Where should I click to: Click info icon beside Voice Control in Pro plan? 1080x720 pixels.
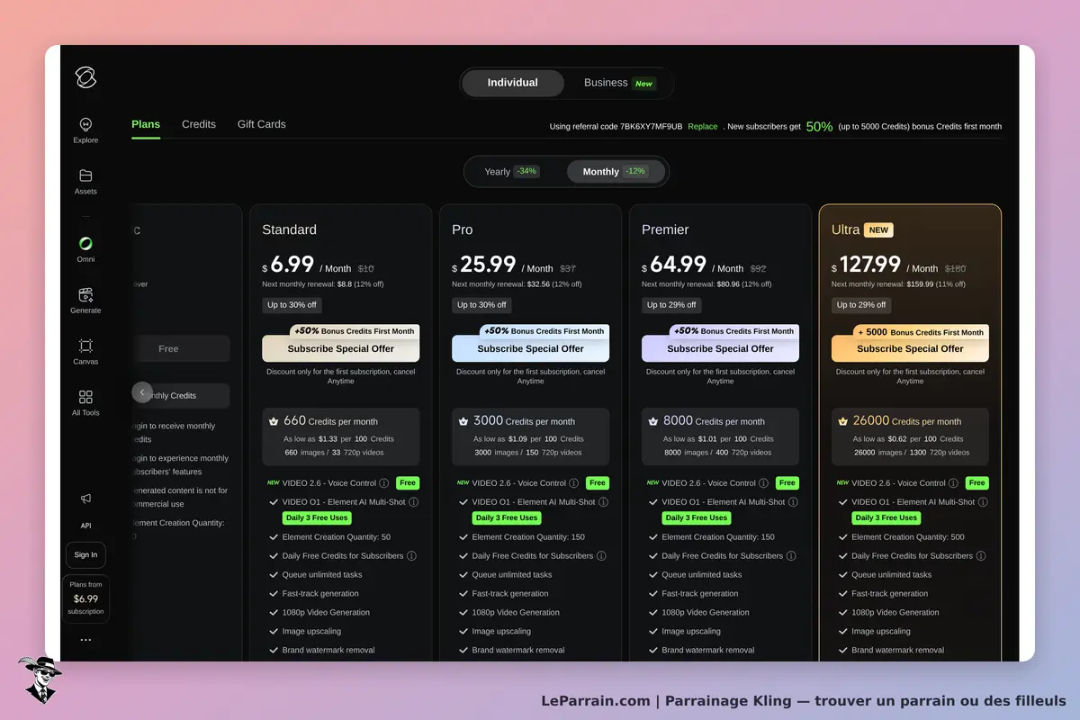tap(574, 483)
